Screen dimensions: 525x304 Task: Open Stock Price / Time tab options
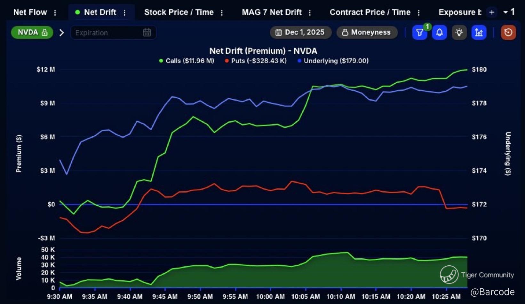[x=222, y=12]
